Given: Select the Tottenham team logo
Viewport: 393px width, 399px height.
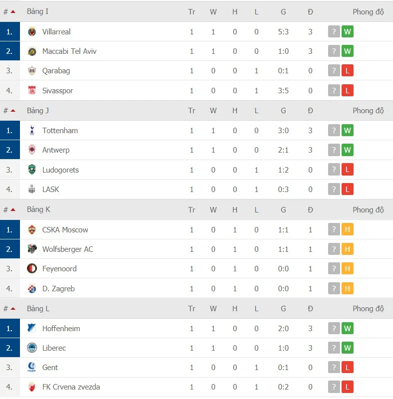Looking at the screenshot, I should pos(32,130).
